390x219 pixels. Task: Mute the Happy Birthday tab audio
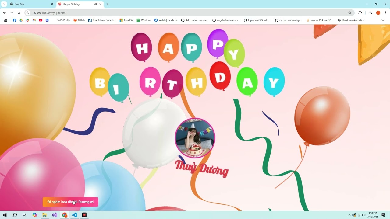(x=95, y=4)
